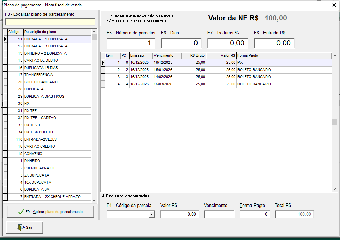Close the Plano de pagamento window
The image size is (340, 240).
(x=334, y=5)
